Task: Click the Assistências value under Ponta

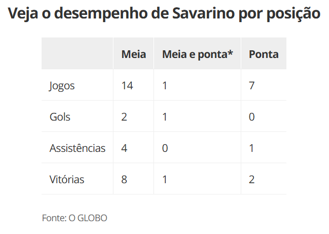Action: [252, 148]
